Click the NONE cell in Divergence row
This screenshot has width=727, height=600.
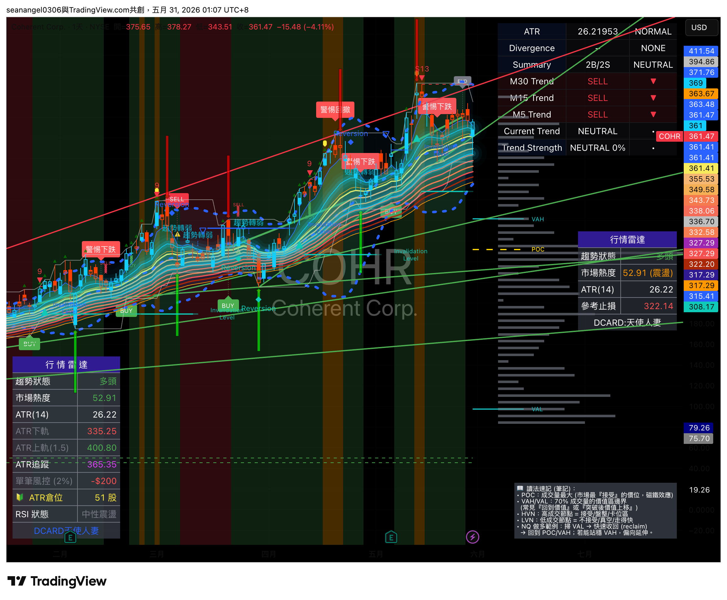(x=653, y=48)
